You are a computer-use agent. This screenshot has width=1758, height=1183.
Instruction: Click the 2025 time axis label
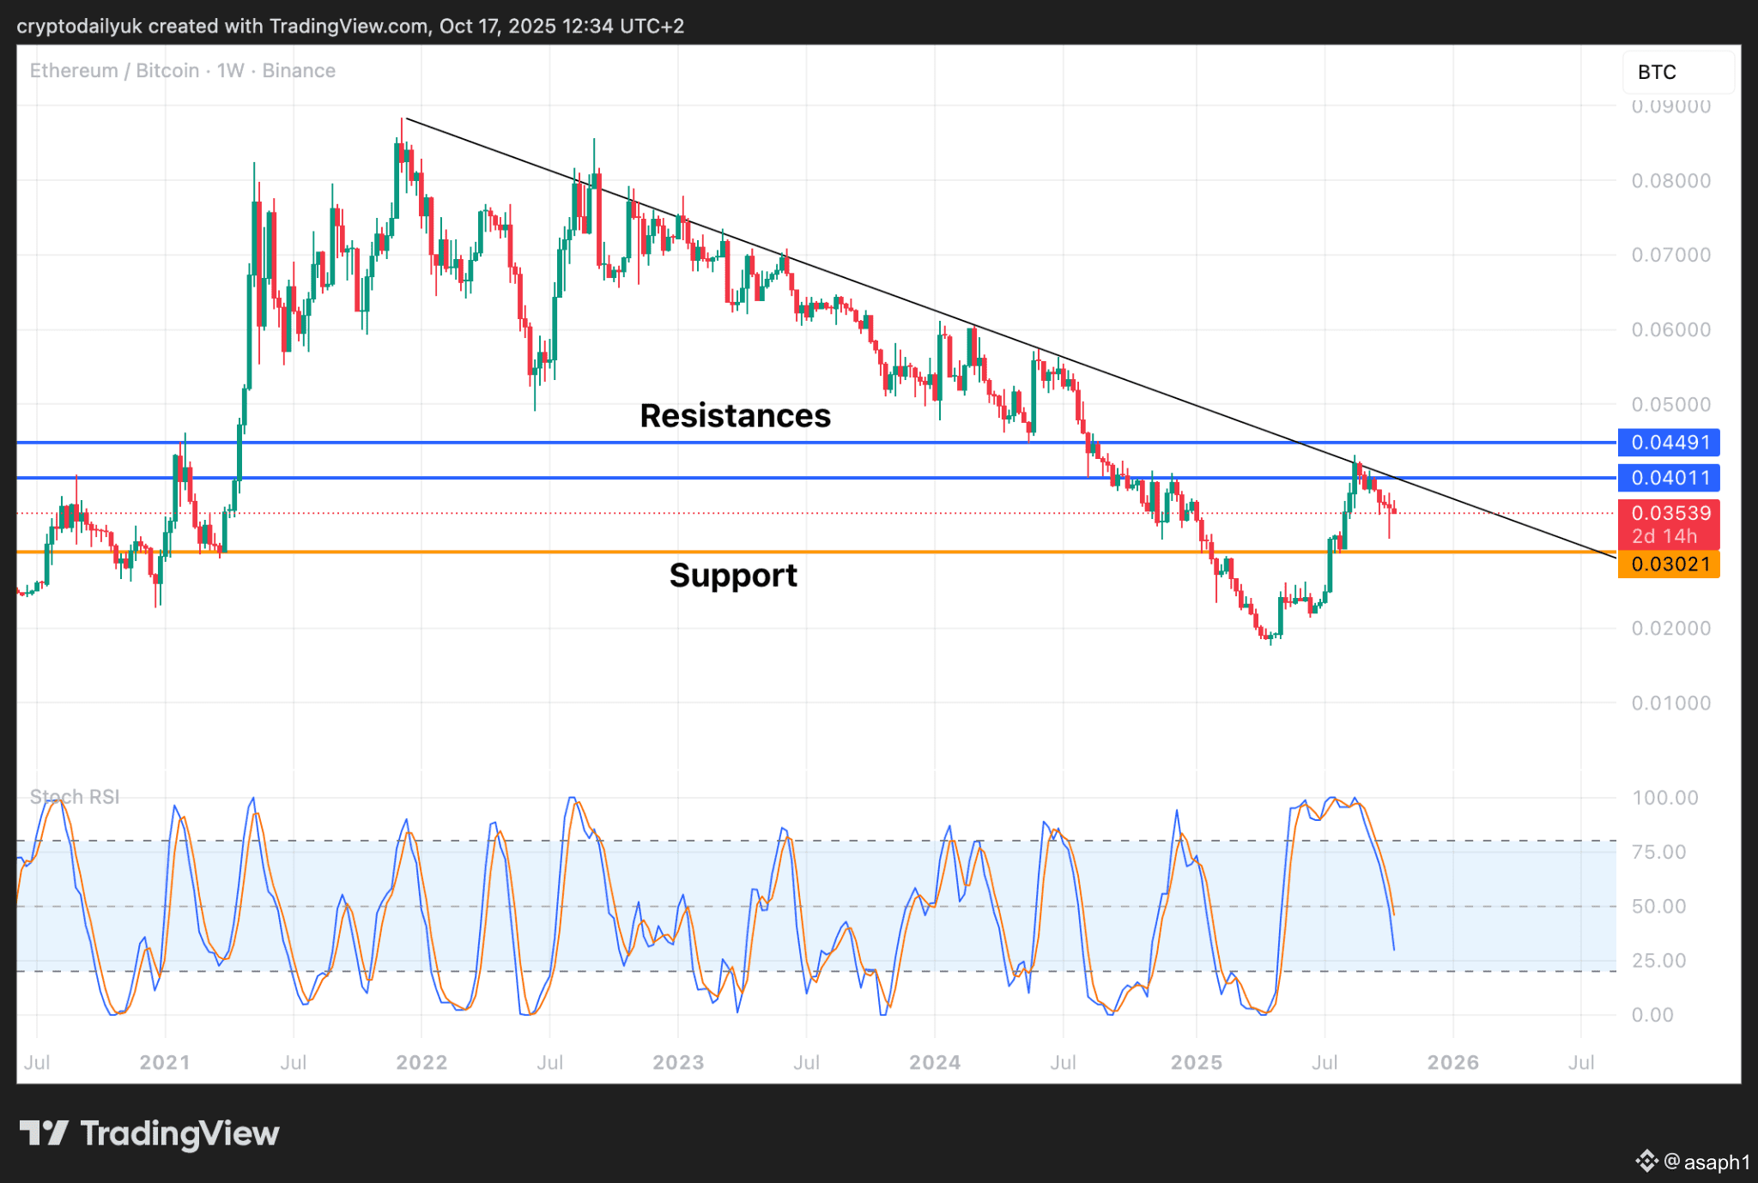point(1197,1062)
